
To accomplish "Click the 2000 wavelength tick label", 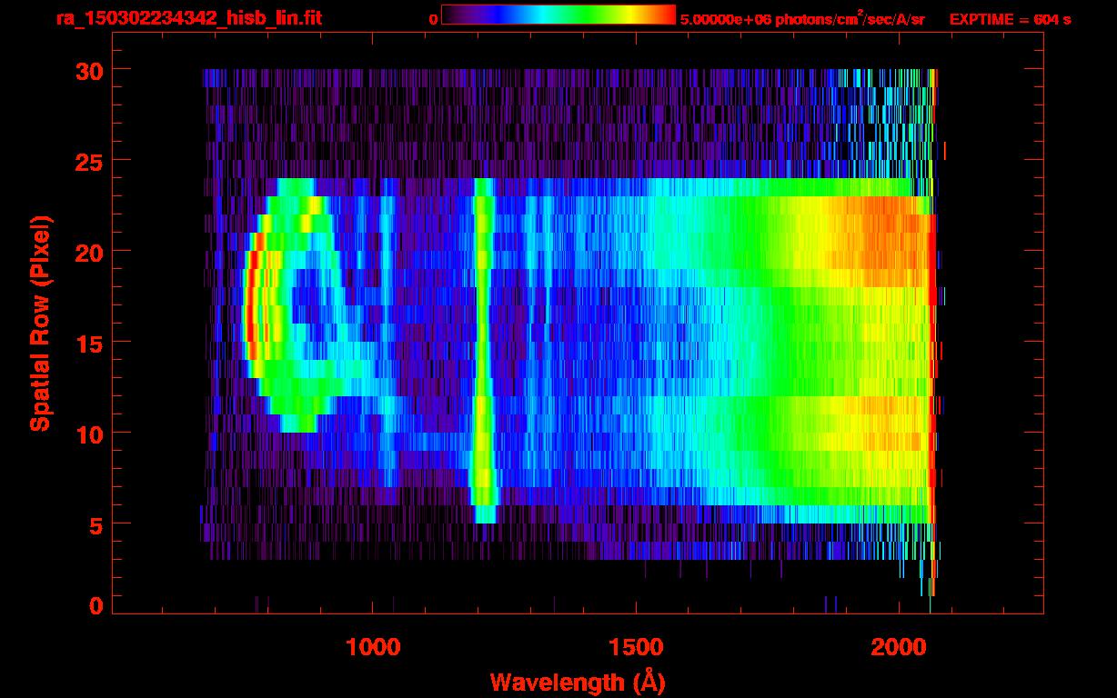I will pos(899,647).
